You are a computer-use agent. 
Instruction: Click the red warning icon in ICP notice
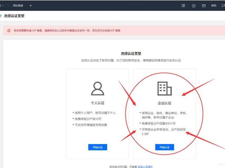pos(9,31)
